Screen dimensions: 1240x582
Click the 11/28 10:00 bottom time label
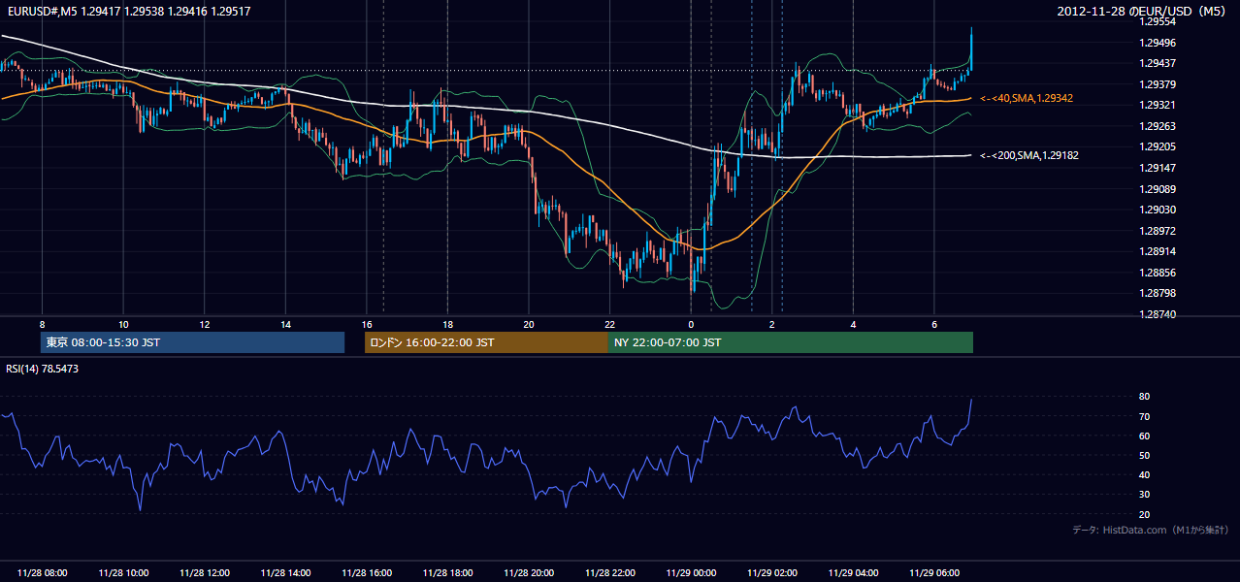123,573
